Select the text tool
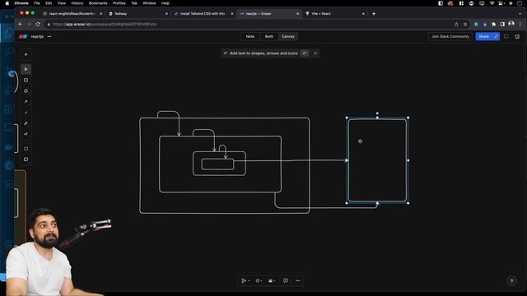 pos(26,134)
